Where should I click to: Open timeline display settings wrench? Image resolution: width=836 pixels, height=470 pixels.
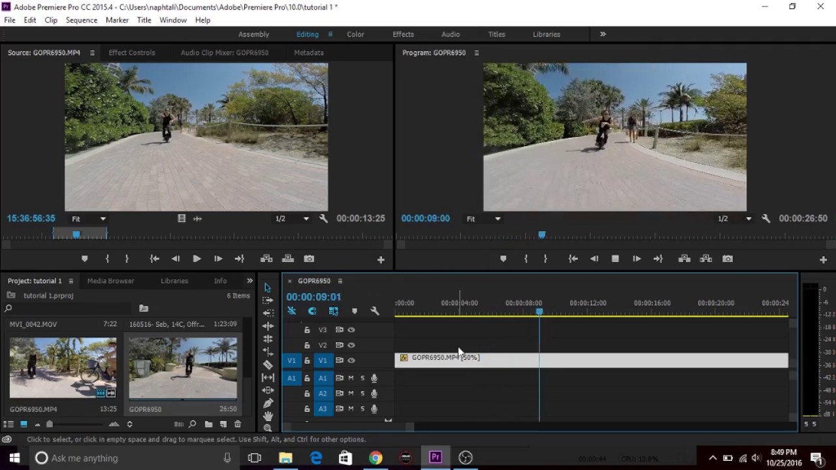(x=375, y=311)
